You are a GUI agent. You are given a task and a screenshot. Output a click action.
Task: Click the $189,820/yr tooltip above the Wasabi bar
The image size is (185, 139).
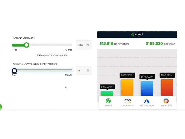coord(107,87)
